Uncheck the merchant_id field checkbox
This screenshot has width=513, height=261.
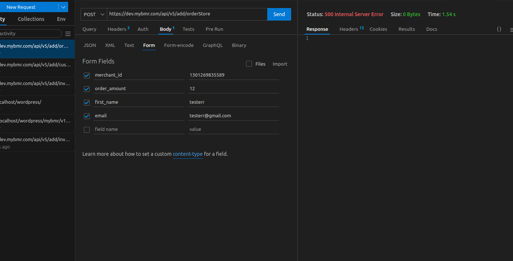[87, 75]
